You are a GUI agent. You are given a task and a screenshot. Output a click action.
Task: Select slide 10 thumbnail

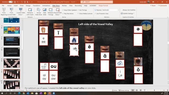coord(12,85)
